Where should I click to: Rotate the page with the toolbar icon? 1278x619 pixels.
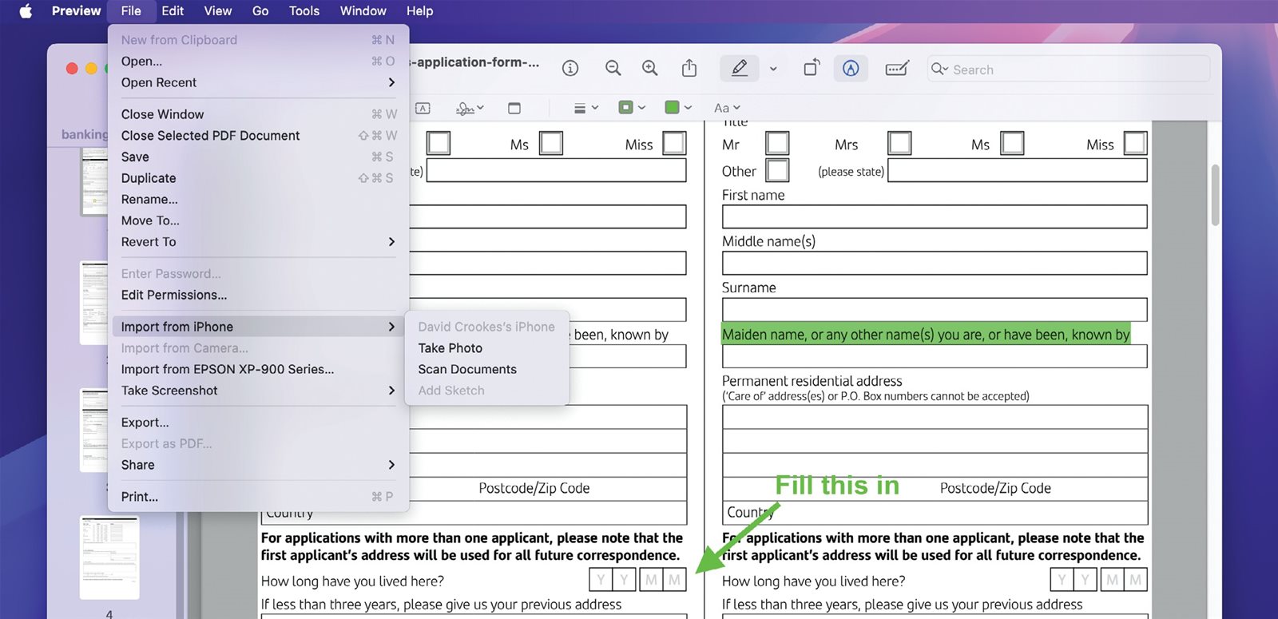click(812, 69)
